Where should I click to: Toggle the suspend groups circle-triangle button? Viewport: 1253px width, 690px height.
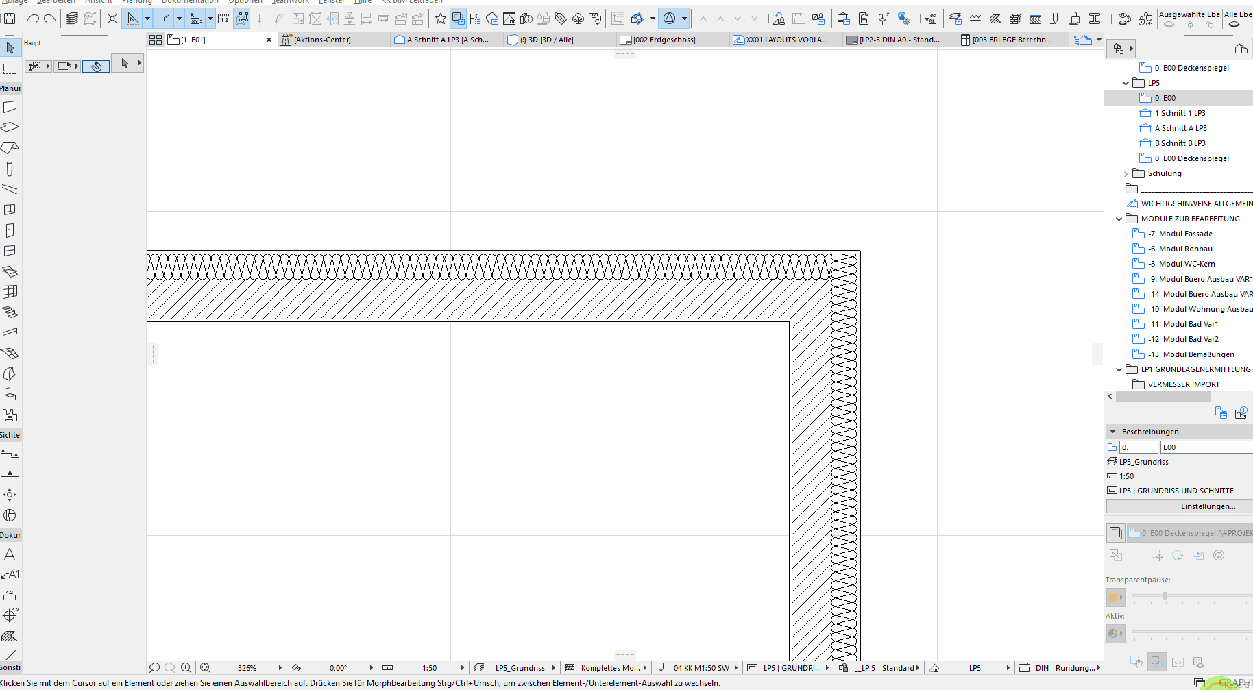click(669, 19)
